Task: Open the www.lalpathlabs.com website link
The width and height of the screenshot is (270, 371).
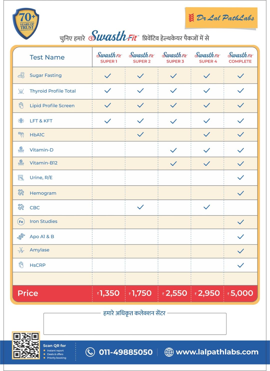Action: click(x=217, y=352)
